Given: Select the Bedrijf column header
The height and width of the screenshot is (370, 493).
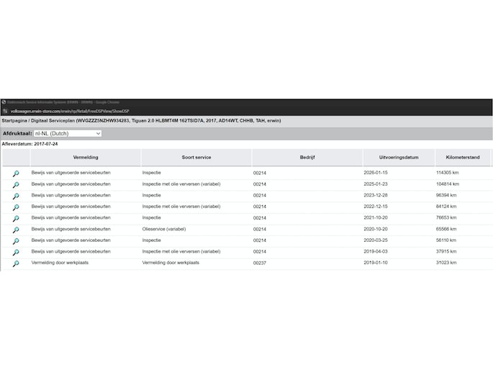Looking at the screenshot, I should pyautogui.click(x=307, y=157).
